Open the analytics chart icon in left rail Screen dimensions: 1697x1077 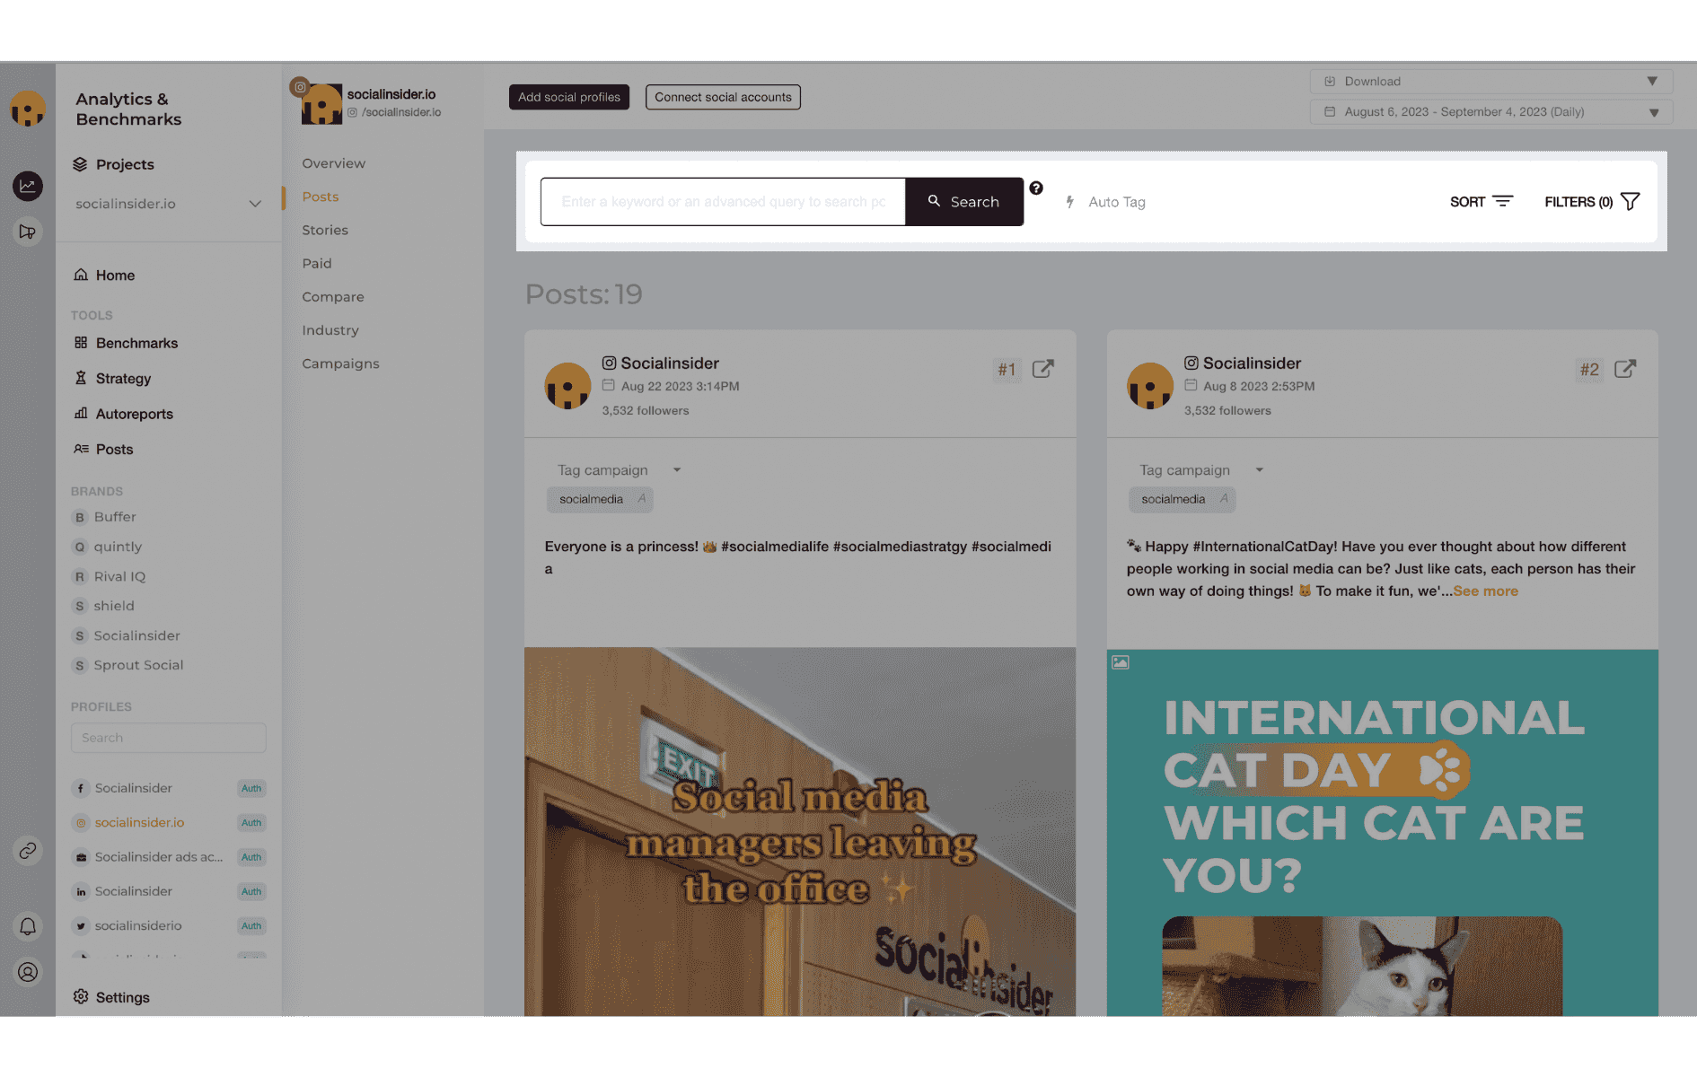pyautogui.click(x=28, y=186)
